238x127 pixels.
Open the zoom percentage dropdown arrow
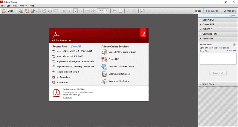point(107,11)
